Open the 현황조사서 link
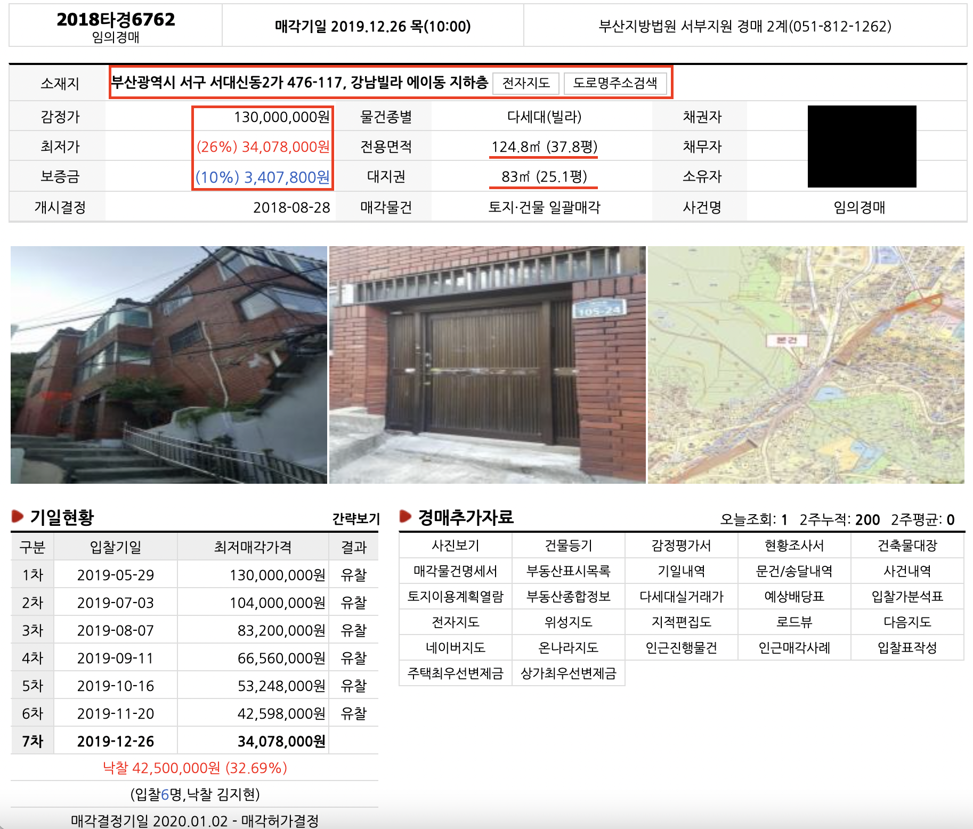Viewport: 973px width, 829px height. [x=794, y=546]
